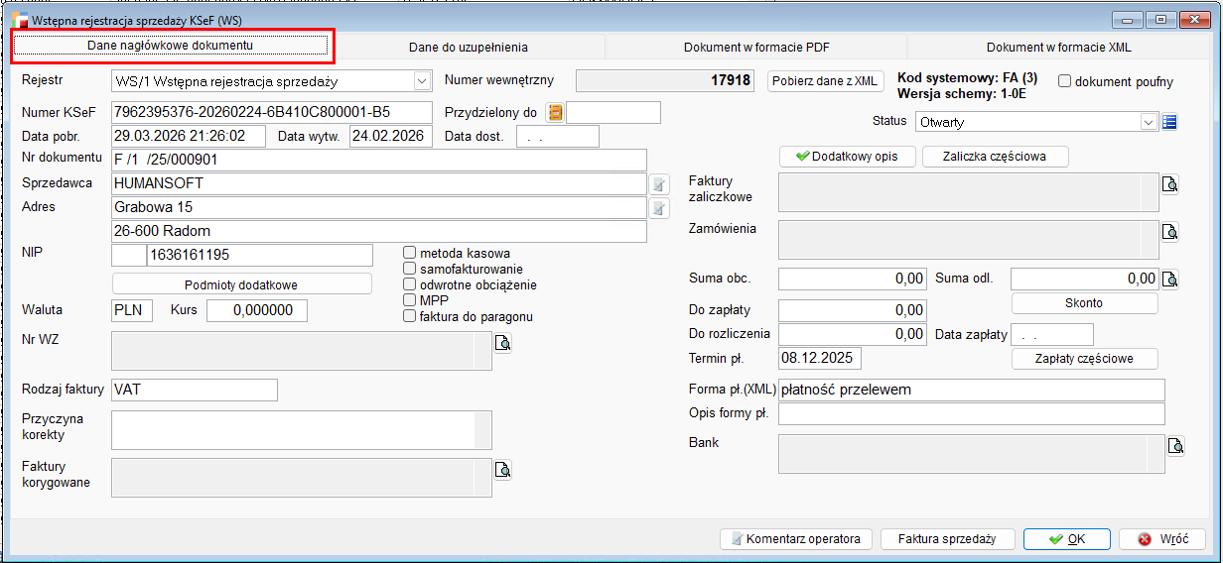Check the dokument poufny checkbox
The height and width of the screenshot is (563, 1223).
pyautogui.click(x=1065, y=81)
